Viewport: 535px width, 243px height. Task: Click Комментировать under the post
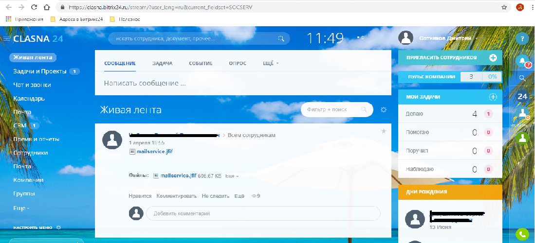pos(177,196)
